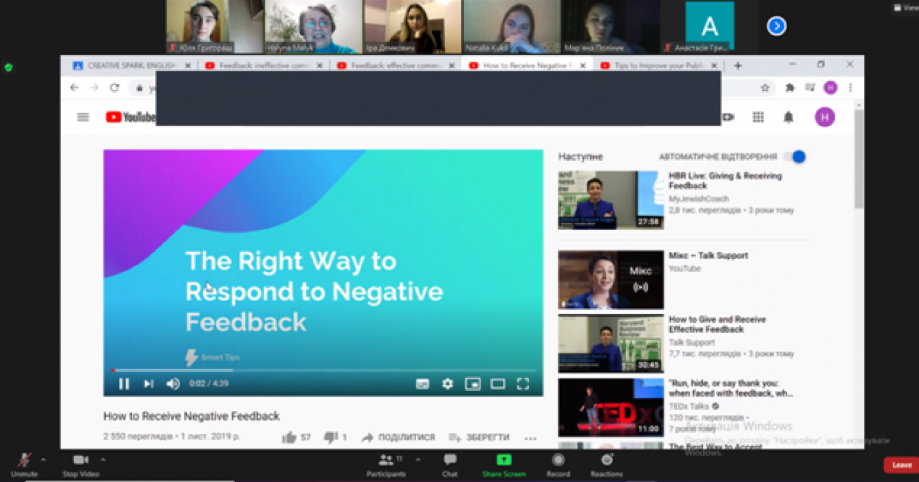Enter fullscreen mode in video player
The image size is (919, 482).
(523, 384)
